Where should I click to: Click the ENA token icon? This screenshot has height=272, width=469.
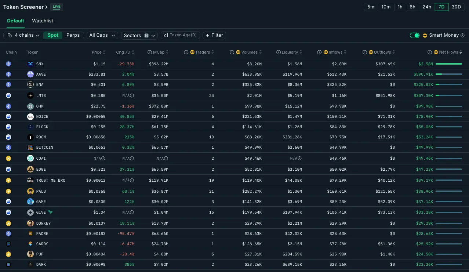pos(30,84)
